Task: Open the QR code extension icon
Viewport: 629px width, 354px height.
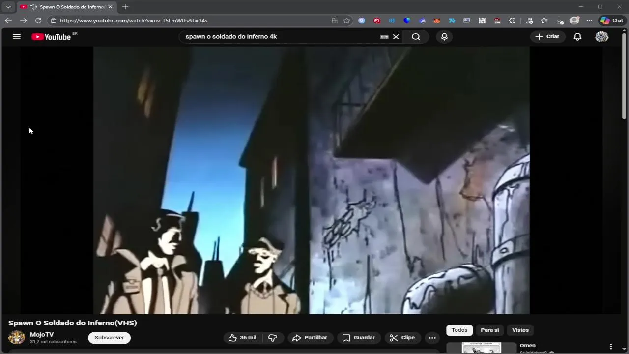Action: tap(482, 21)
